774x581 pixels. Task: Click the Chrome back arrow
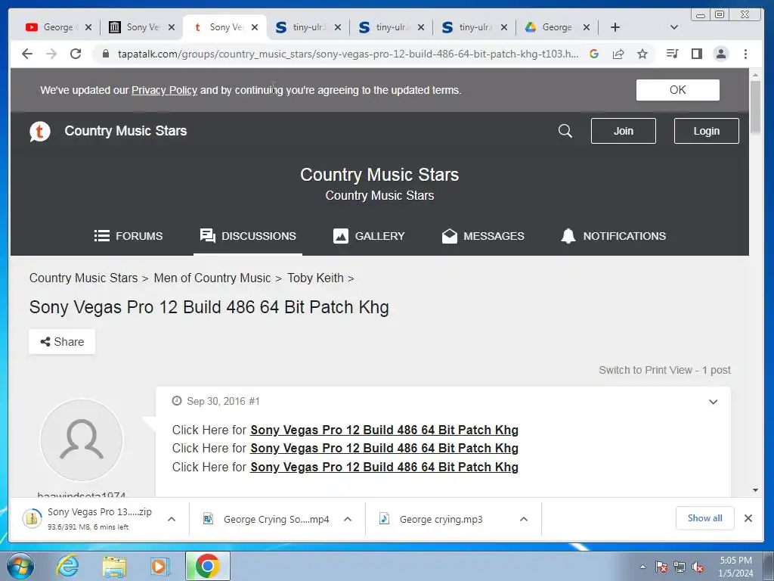point(27,54)
